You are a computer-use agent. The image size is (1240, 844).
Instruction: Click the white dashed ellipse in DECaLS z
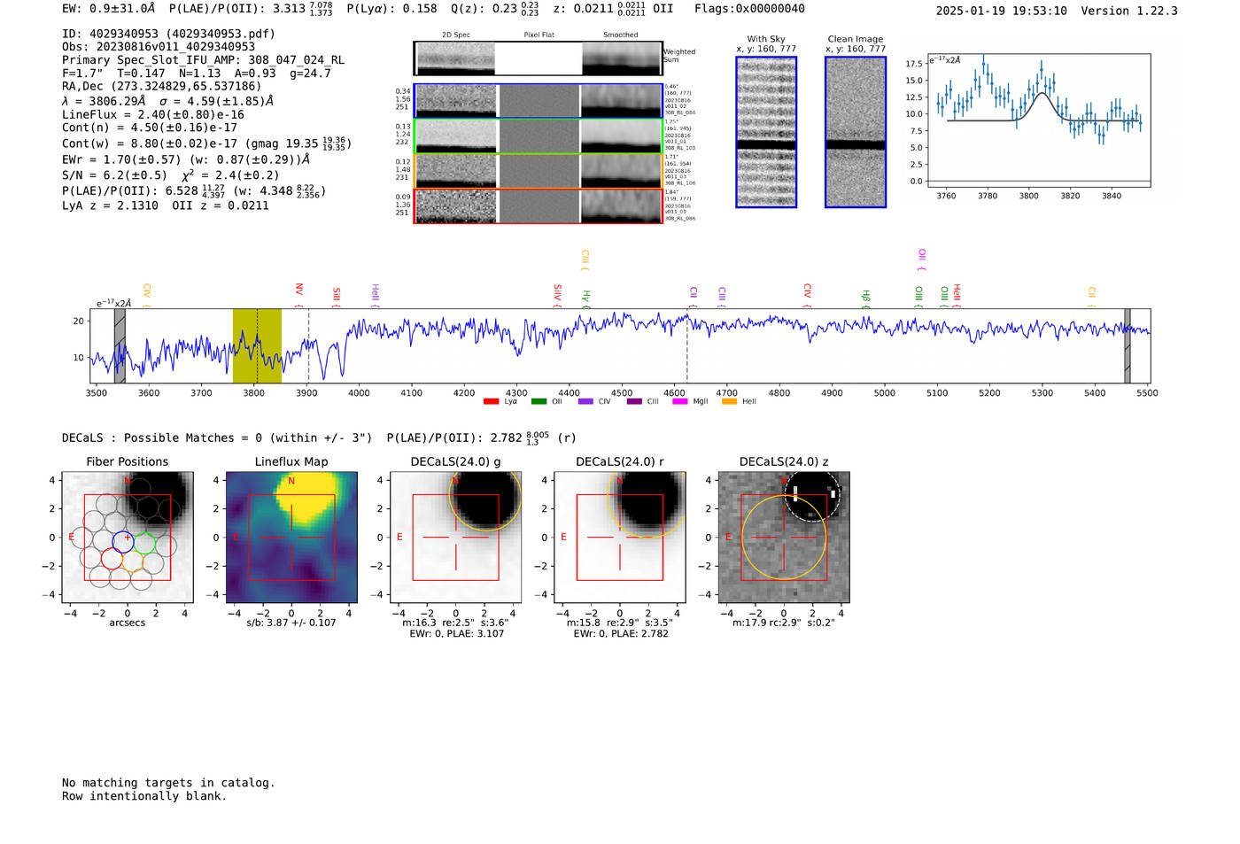812,494
